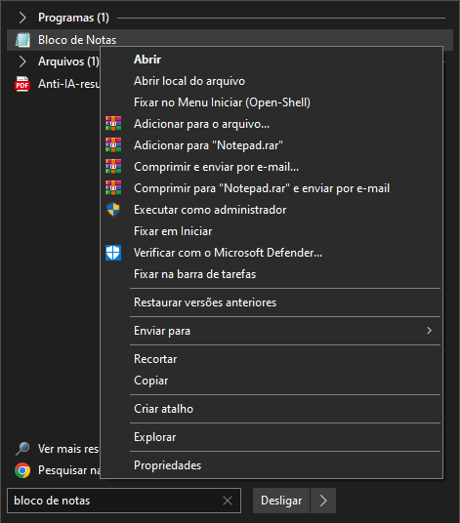Clear the search box with X icon
The width and height of the screenshot is (460, 523).
[228, 501]
